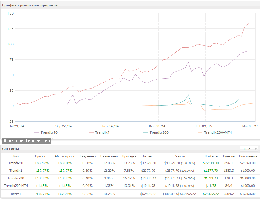Click total daily 0.32% underlined value

click(87, 194)
